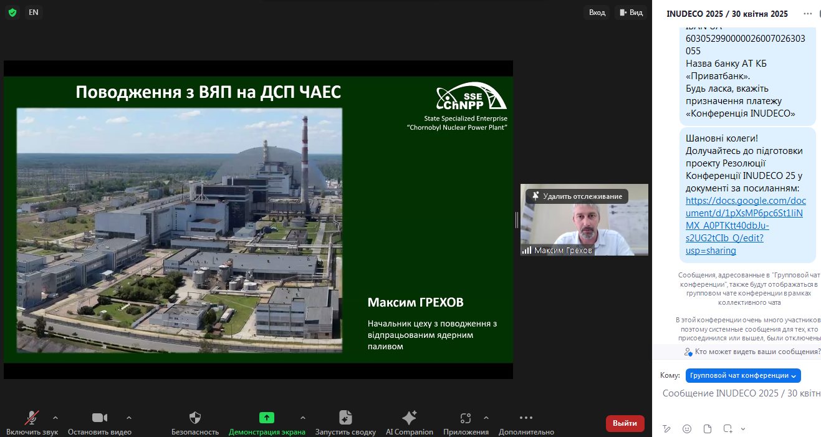The height and width of the screenshot is (437, 821).
Task: Open chat formatting pencil icon
Action: pos(666,429)
